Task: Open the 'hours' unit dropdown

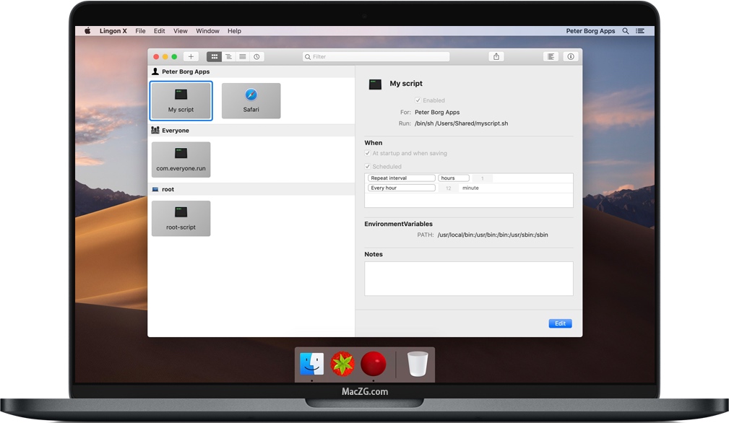Action: pyautogui.click(x=453, y=177)
